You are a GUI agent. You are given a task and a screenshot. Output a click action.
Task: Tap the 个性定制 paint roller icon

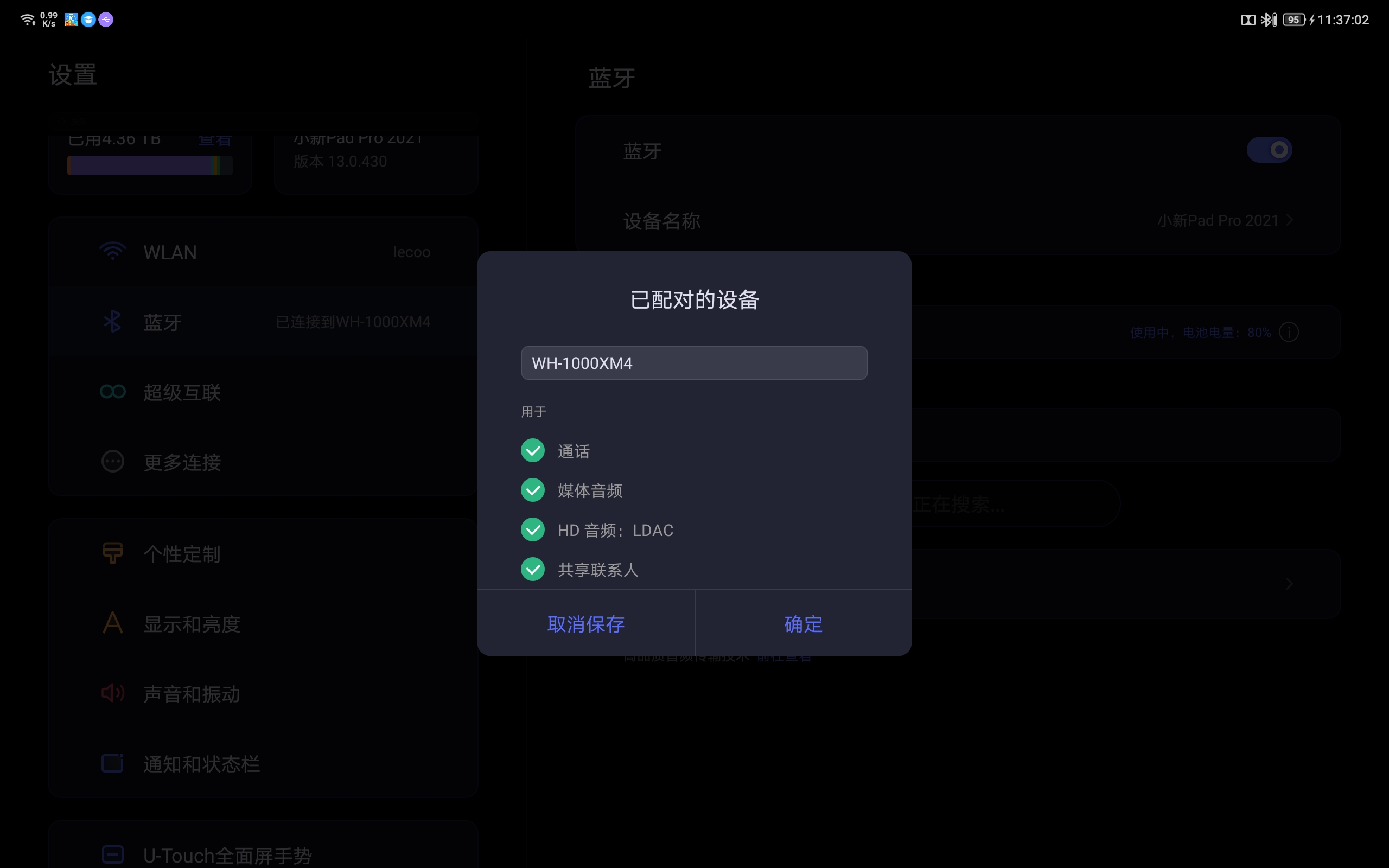coord(112,553)
